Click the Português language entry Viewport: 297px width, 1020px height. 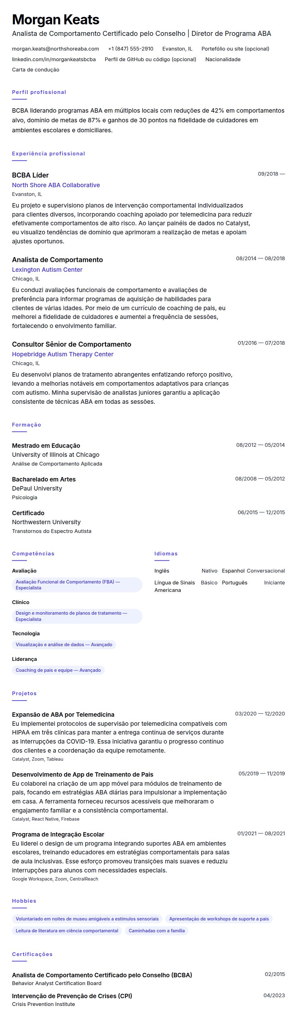pos(253,583)
